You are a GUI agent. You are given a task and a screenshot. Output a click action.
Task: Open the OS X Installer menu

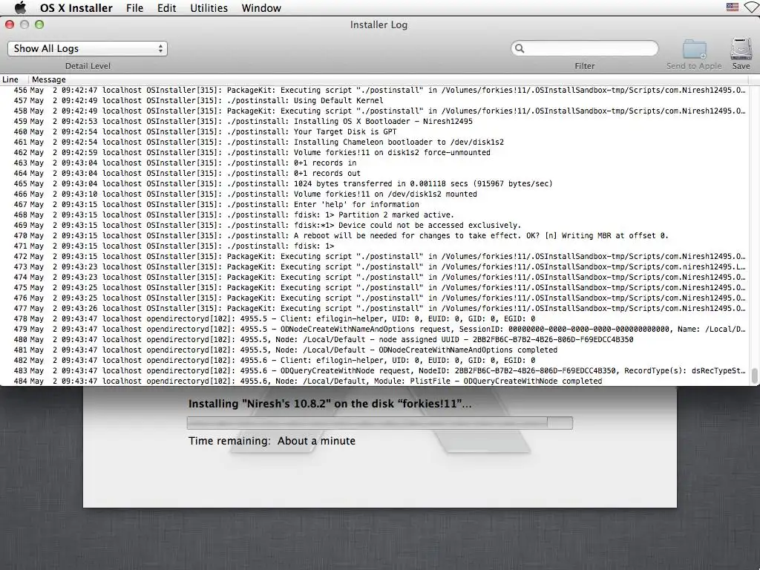coord(76,8)
